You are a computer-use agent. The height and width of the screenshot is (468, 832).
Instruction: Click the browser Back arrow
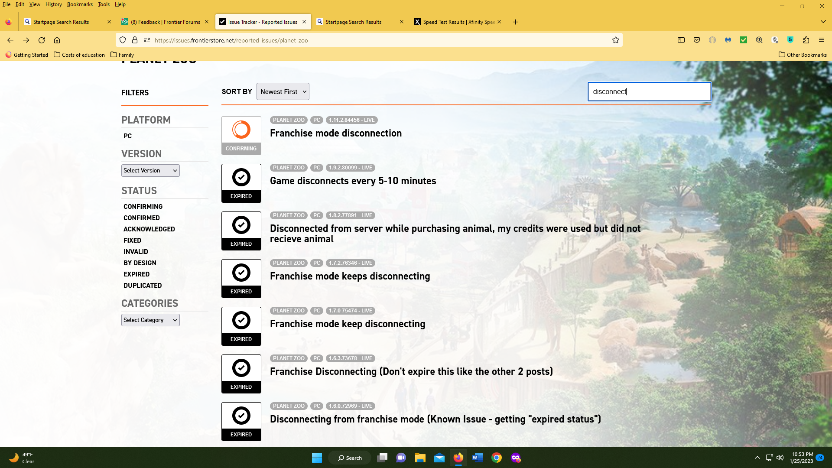coord(10,40)
